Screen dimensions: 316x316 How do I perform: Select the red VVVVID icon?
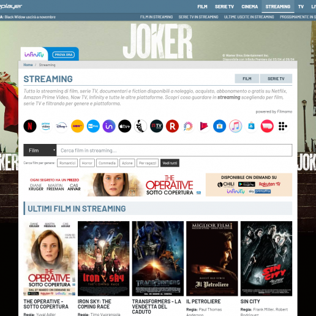pyautogui.click(x=267, y=126)
